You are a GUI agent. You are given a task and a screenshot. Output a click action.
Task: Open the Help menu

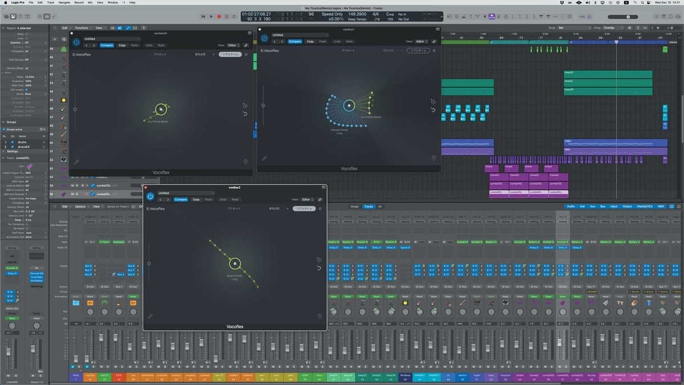pos(132,2)
